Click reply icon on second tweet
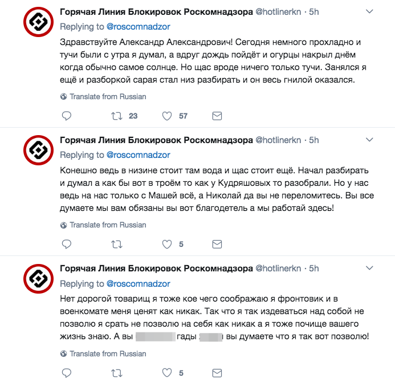The height and width of the screenshot is (382, 395). pyautogui.click(x=66, y=245)
